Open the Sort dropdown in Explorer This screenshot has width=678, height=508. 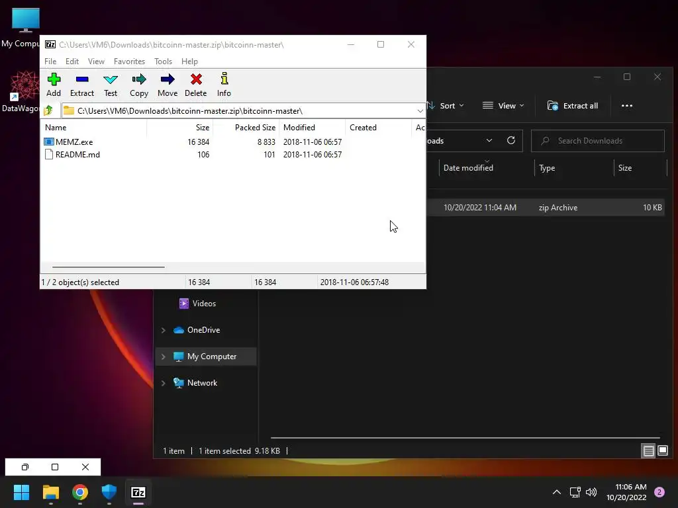pos(446,105)
